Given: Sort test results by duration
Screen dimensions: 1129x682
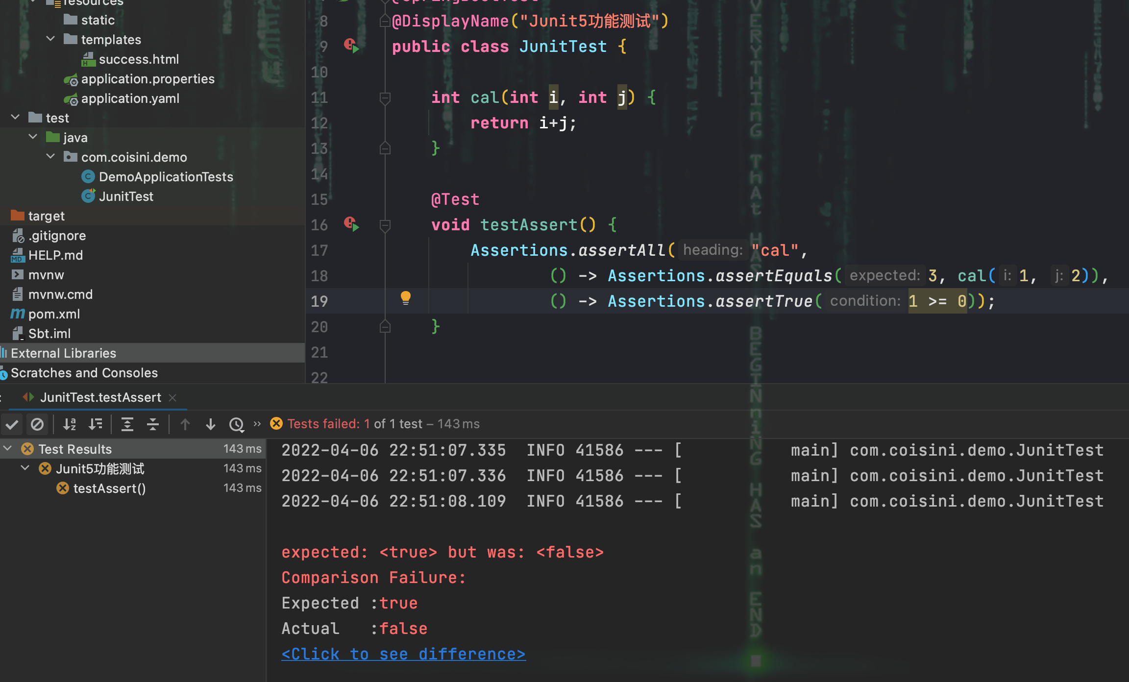Looking at the screenshot, I should click(x=95, y=424).
